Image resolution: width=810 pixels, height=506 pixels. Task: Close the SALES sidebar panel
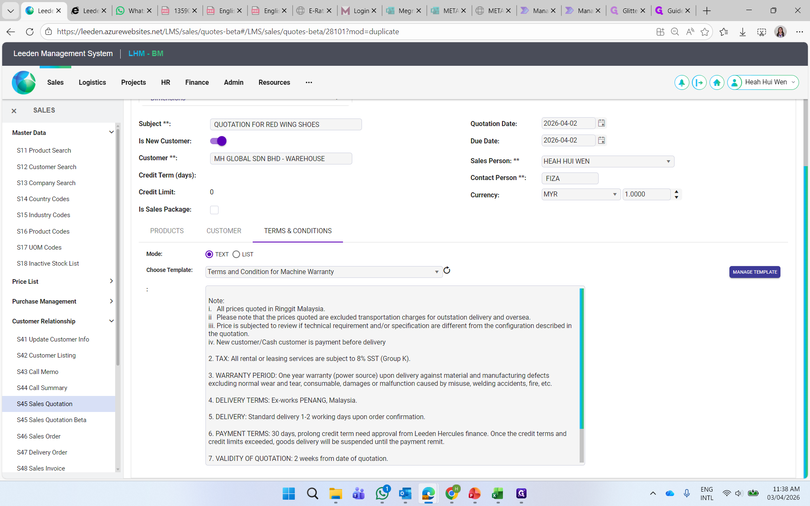(14, 111)
